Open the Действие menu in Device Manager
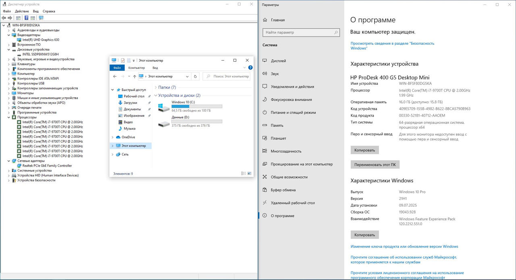The width and height of the screenshot is (516, 280). click(22, 11)
